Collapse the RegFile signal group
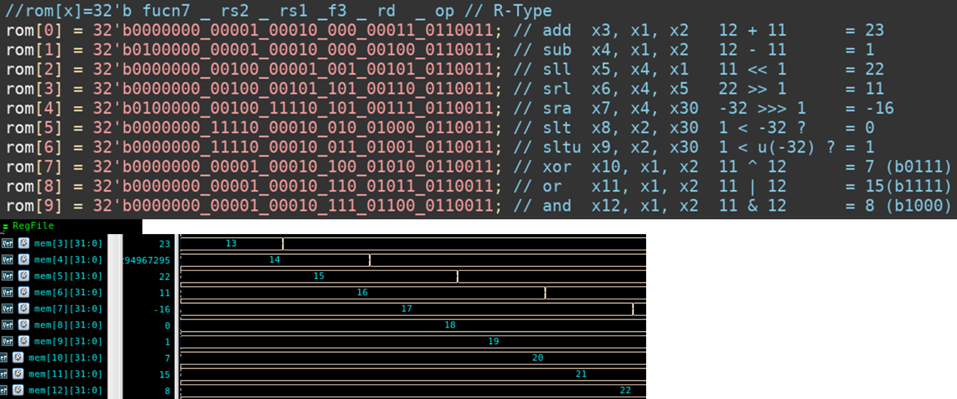This screenshot has width=957, height=399. click(5, 226)
